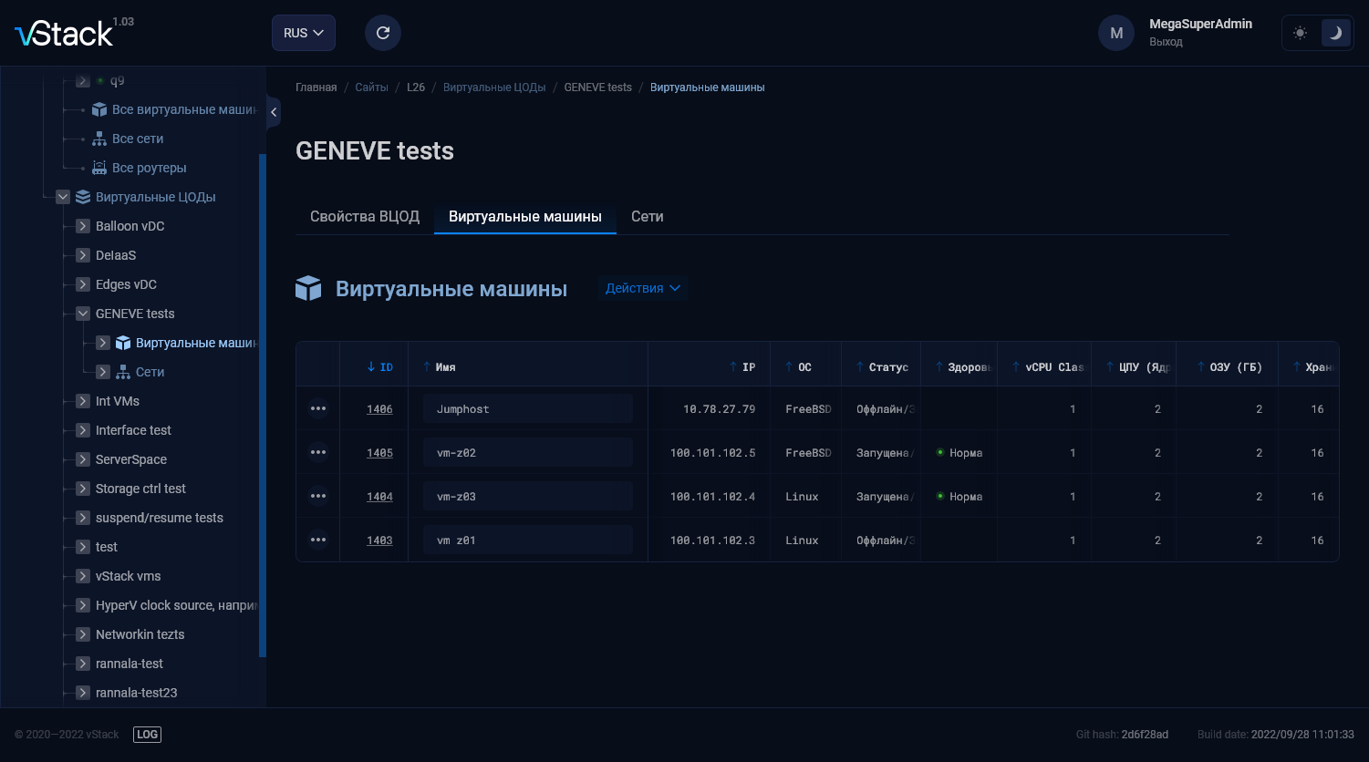Click the LOG button in footer
Image resolution: width=1369 pixels, height=762 pixels.
pyautogui.click(x=147, y=735)
